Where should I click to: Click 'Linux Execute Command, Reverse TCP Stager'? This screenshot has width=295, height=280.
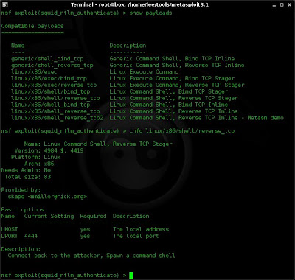point(177,85)
